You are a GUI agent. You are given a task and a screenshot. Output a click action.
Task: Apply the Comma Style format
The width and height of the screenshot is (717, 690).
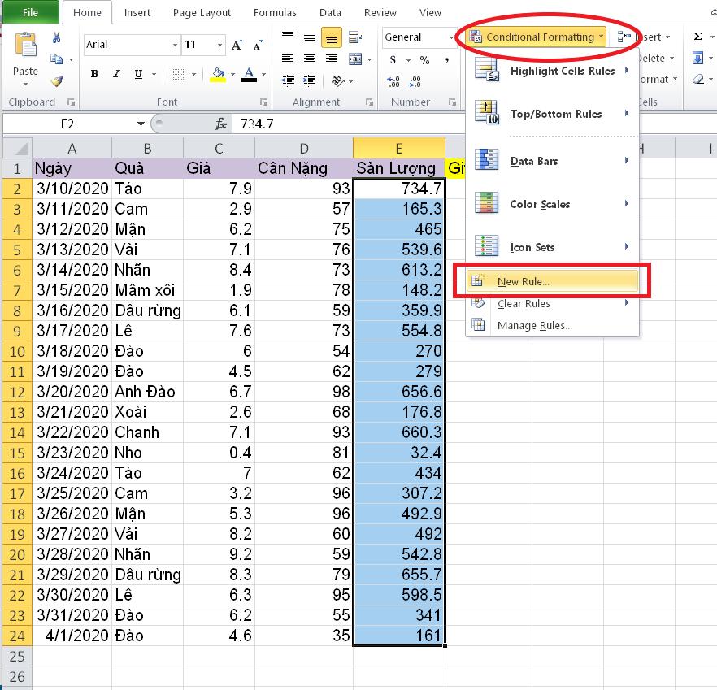point(446,59)
